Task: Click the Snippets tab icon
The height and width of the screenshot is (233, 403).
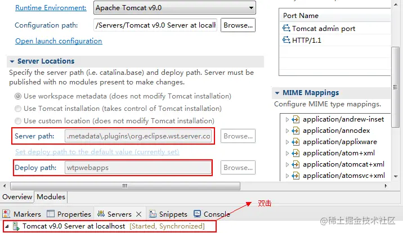Action: 153,214
